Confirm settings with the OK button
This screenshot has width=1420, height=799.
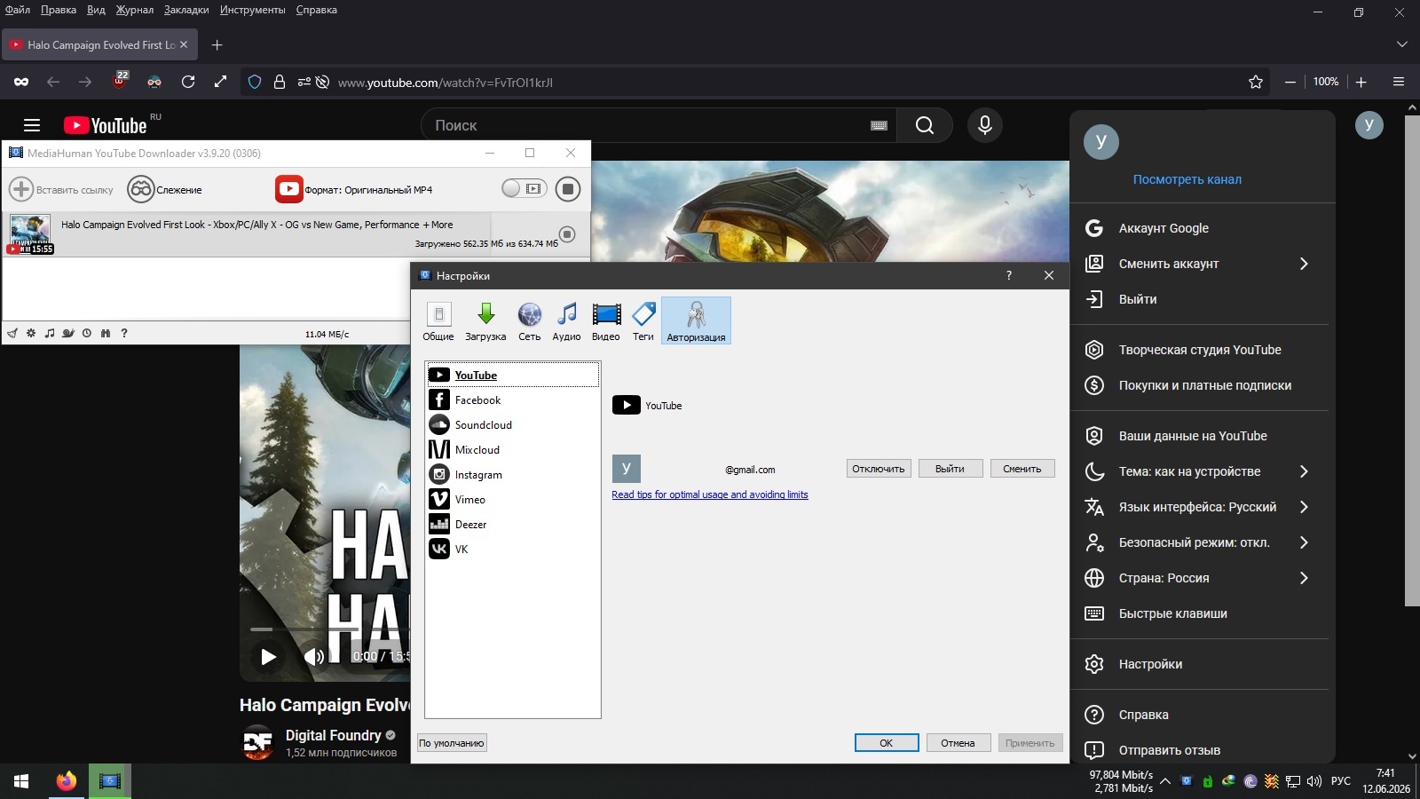887,743
